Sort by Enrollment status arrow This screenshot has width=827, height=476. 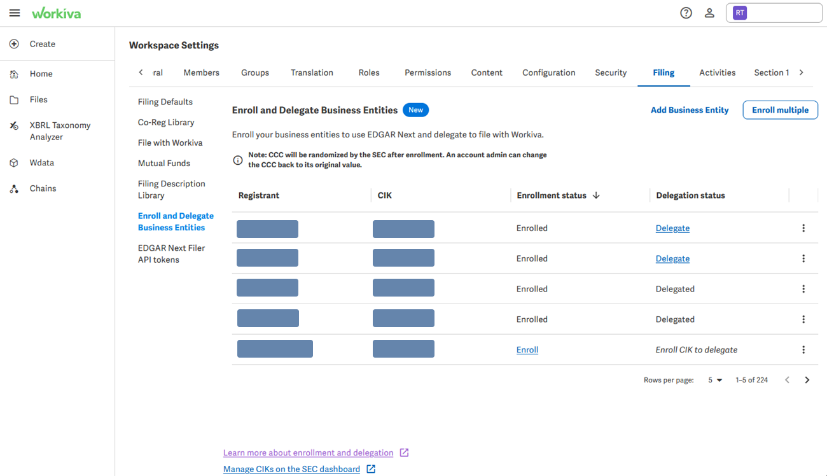click(596, 195)
